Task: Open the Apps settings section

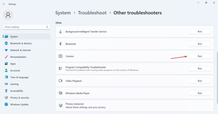Action: tap(13, 64)
